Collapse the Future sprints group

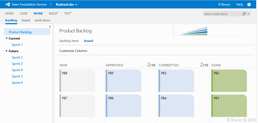pos(6,51)
